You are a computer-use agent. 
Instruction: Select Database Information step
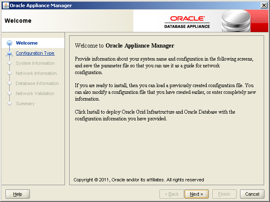point(37,83)
